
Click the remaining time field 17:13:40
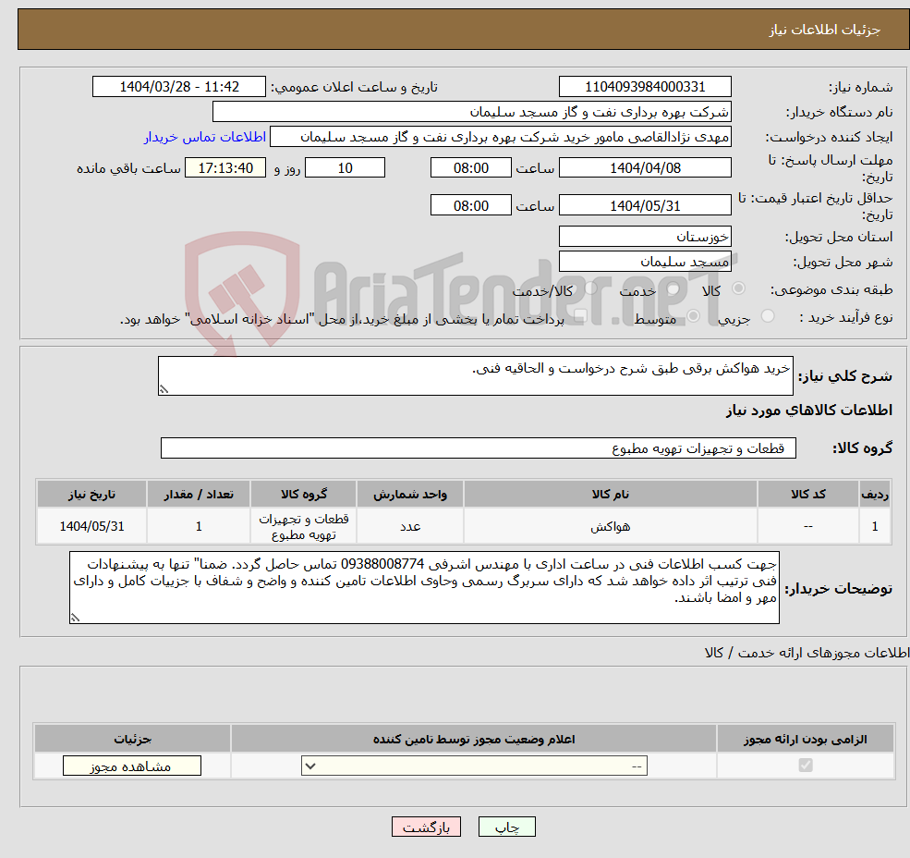tap(225, 168)
